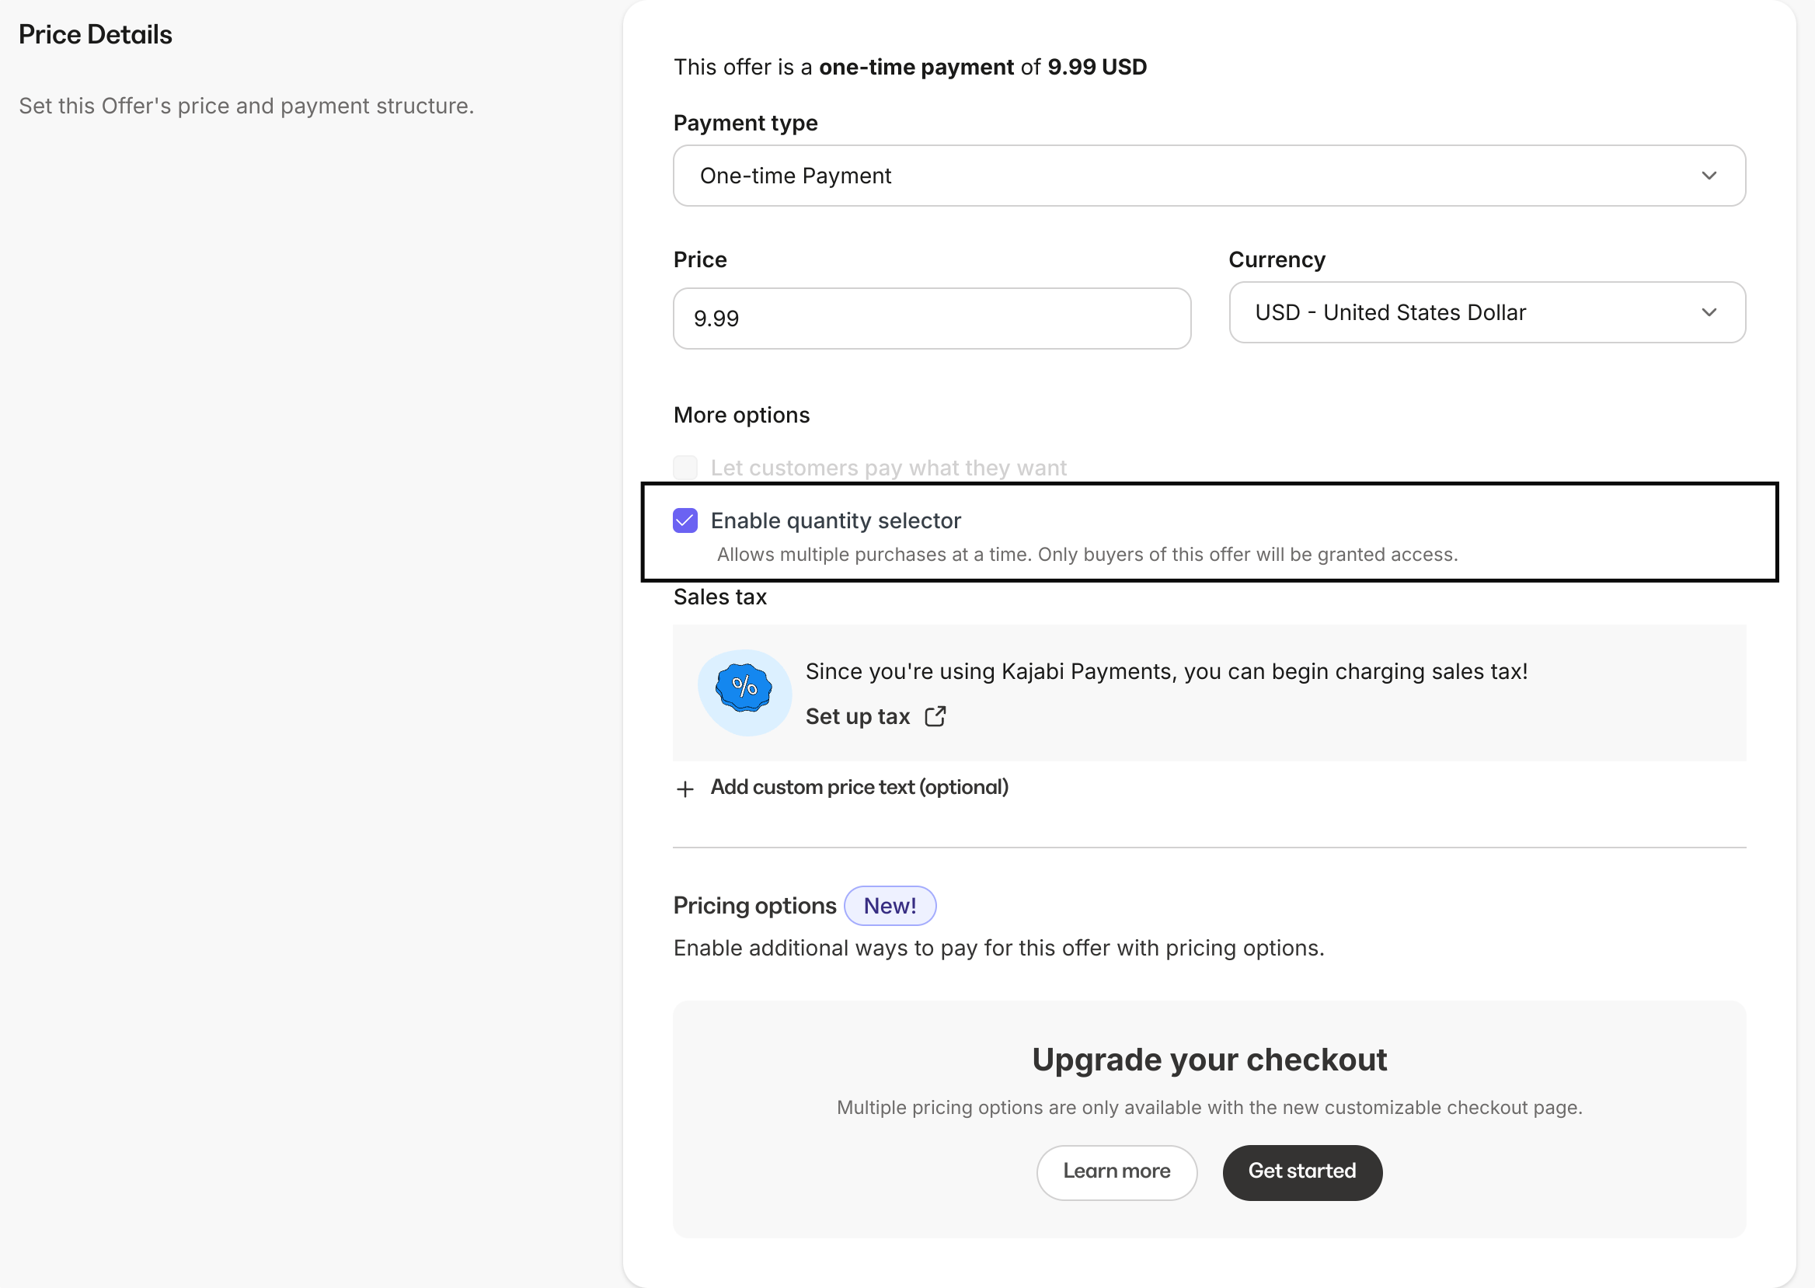The image size is (1815, 1288).
Task: Click the Price Details section heading
Action: coord(96,34)
